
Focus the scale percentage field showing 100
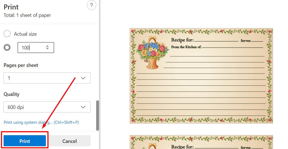pyautogui.click(x=36, y=48)
